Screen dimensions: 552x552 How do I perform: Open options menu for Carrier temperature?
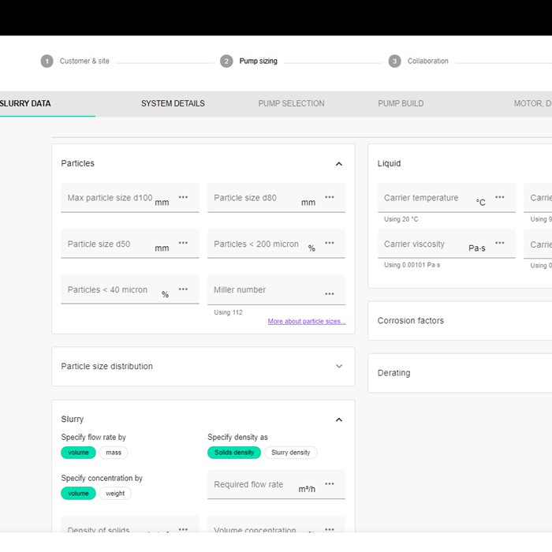500,197
